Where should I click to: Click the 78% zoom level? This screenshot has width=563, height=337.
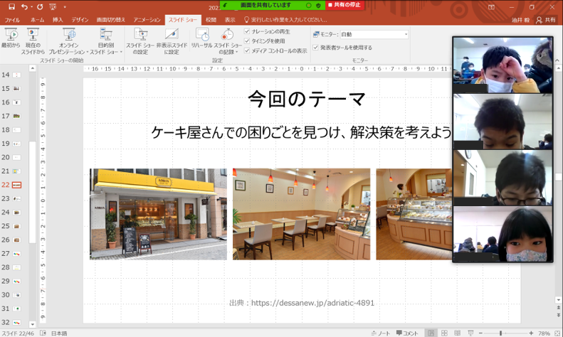[x=544, y=333]
